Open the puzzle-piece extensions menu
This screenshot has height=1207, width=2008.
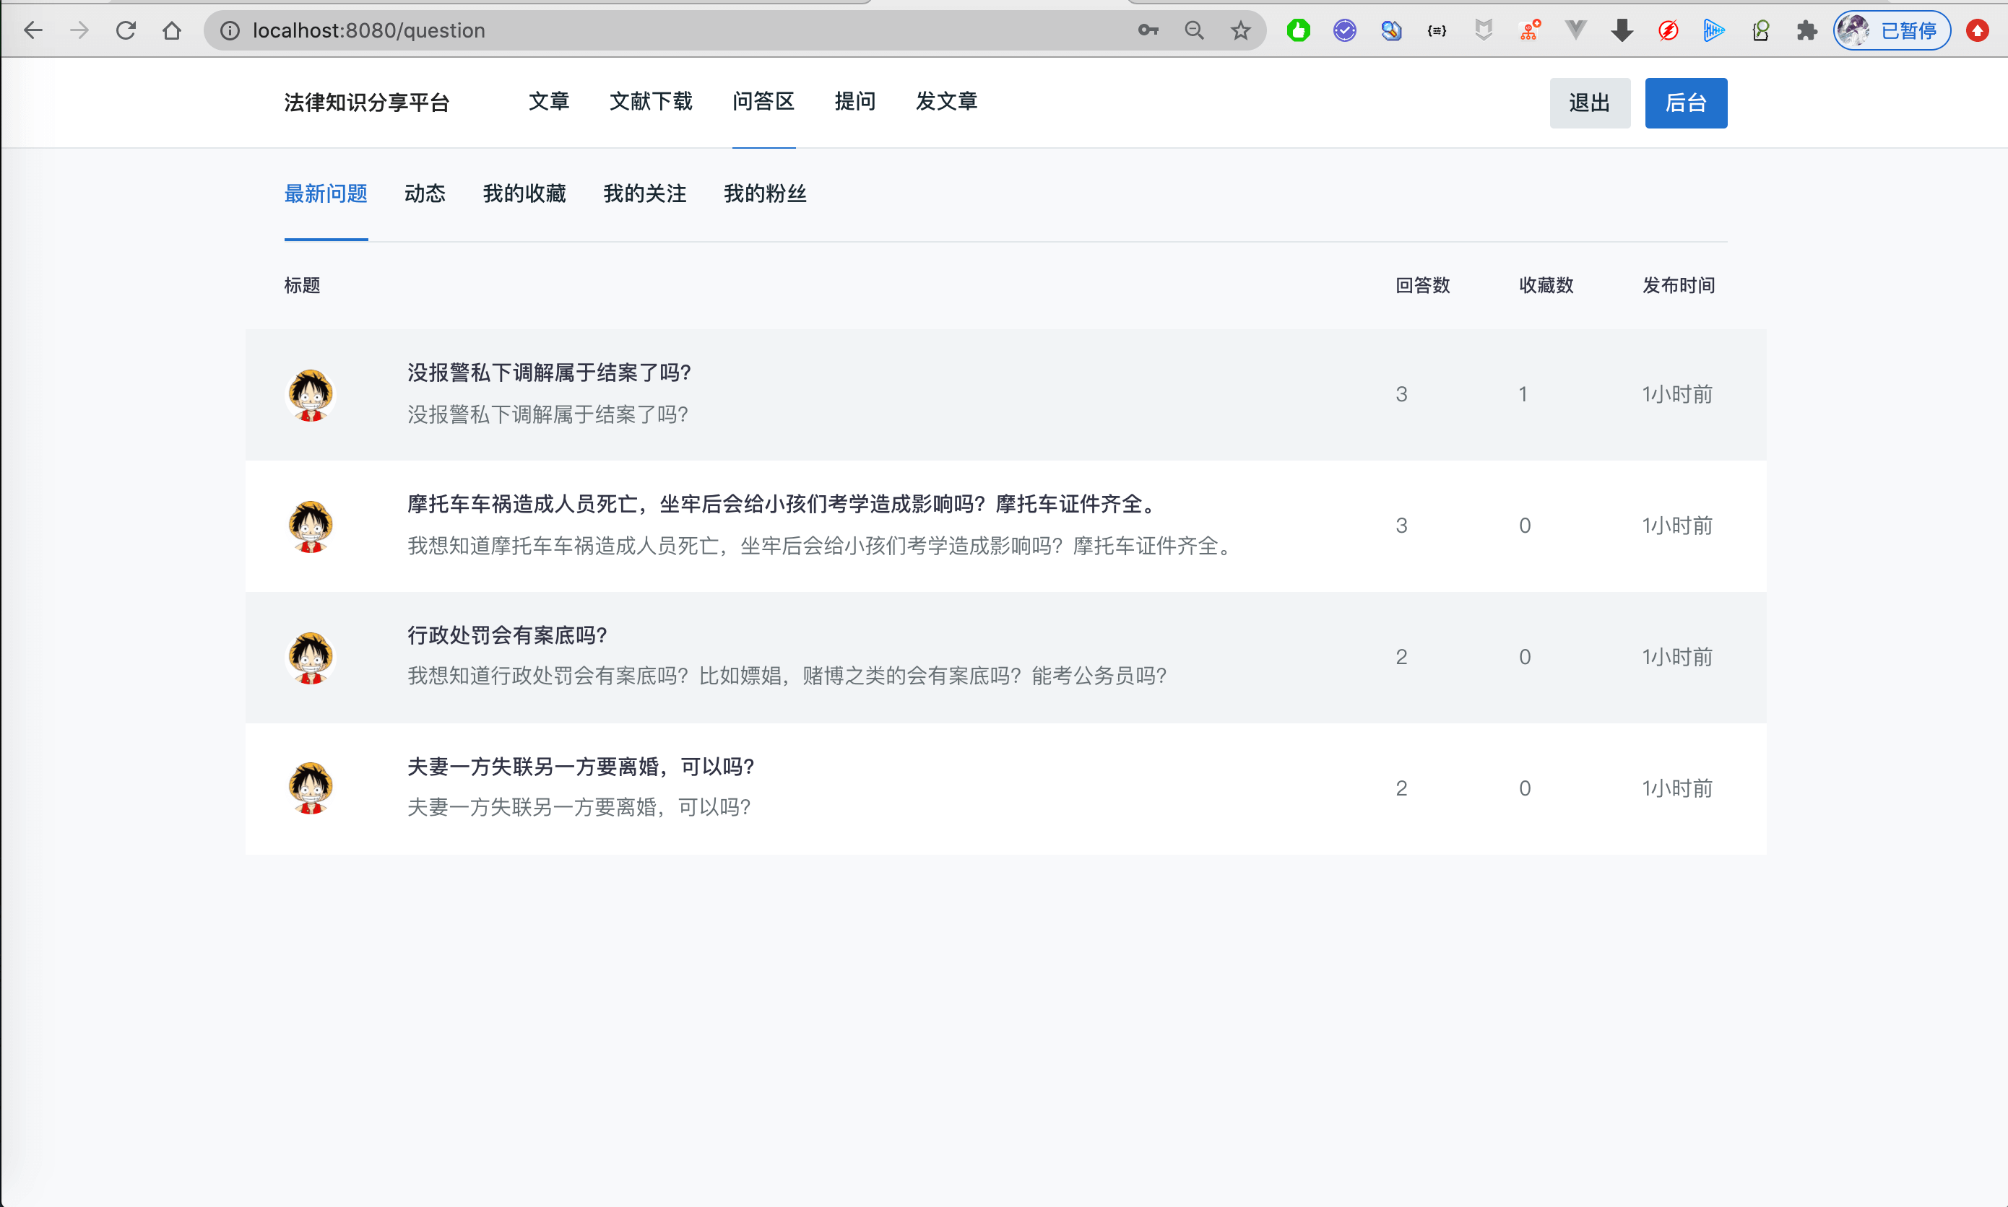pos(1806,31)
